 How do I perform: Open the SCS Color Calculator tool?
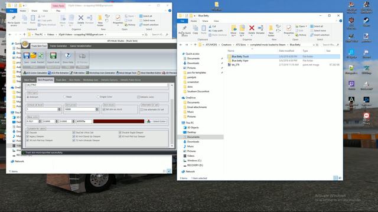click(35, 73)
